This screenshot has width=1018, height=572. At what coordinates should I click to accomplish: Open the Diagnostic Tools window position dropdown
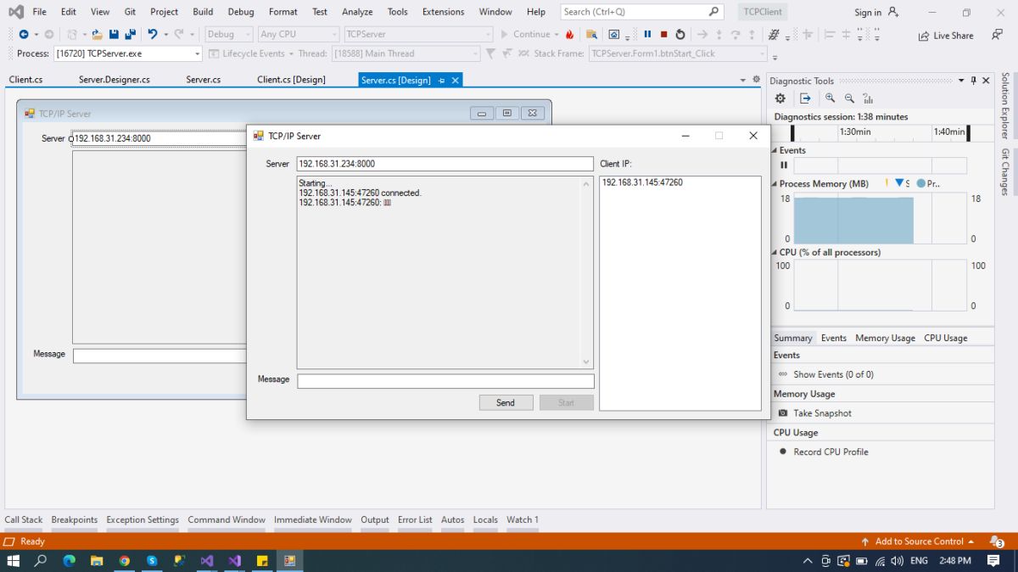coord(961,81)
